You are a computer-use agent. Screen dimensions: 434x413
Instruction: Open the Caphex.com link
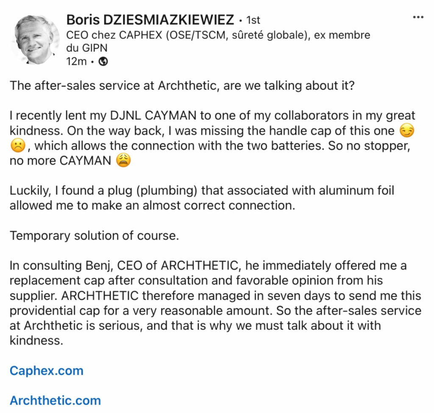[x=46, y=371]
